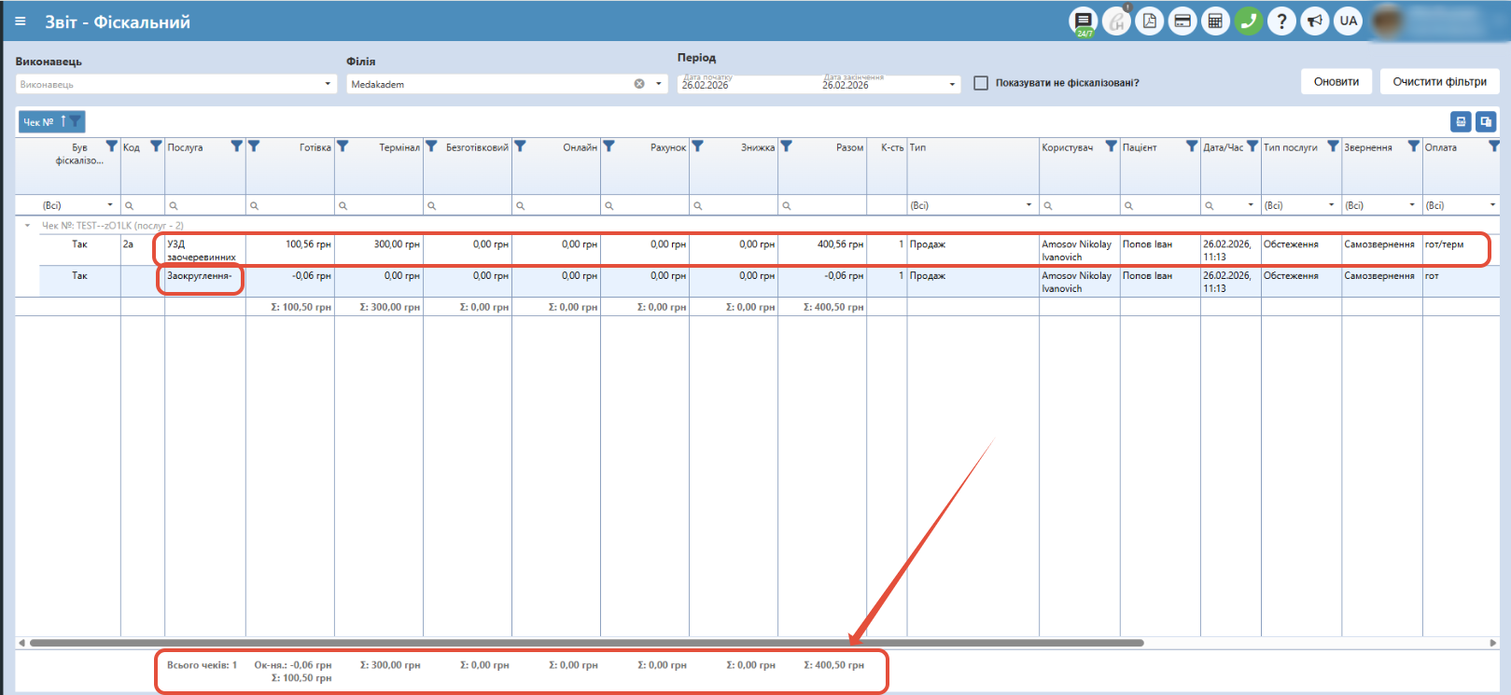
Task: Open the Був фіскалізований (Всі) filter dropdown
Action: tap(110, 205)
